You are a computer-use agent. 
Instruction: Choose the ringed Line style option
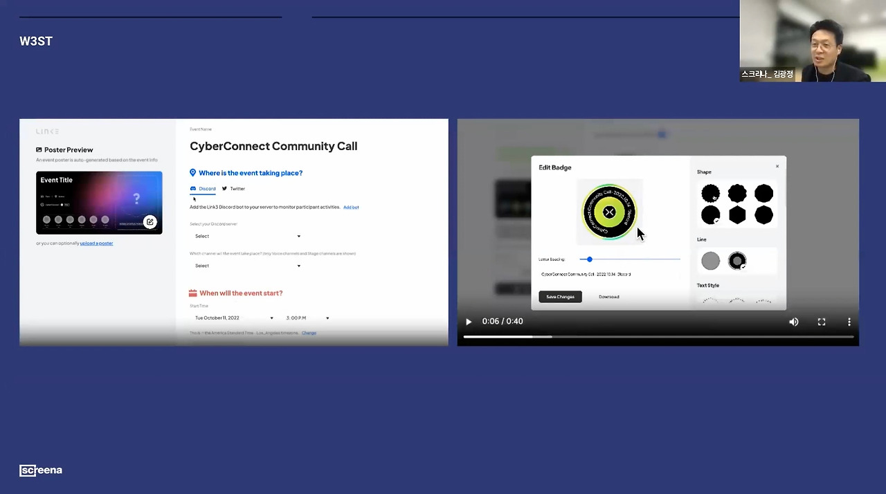(x=737, y=261)
